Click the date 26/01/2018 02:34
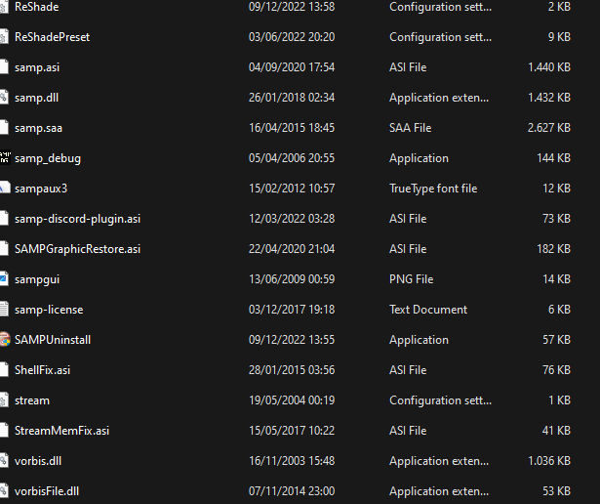This screenshot has width=600, height=504. (292, 98)
